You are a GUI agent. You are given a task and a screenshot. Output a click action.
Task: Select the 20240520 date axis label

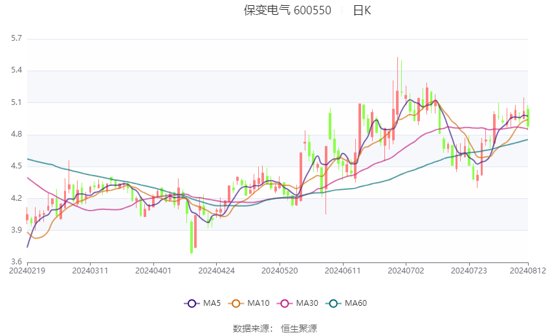click(280, 271)
